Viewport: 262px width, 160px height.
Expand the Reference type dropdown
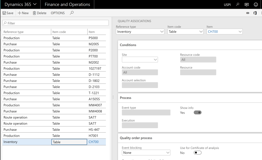pos(162,32)
